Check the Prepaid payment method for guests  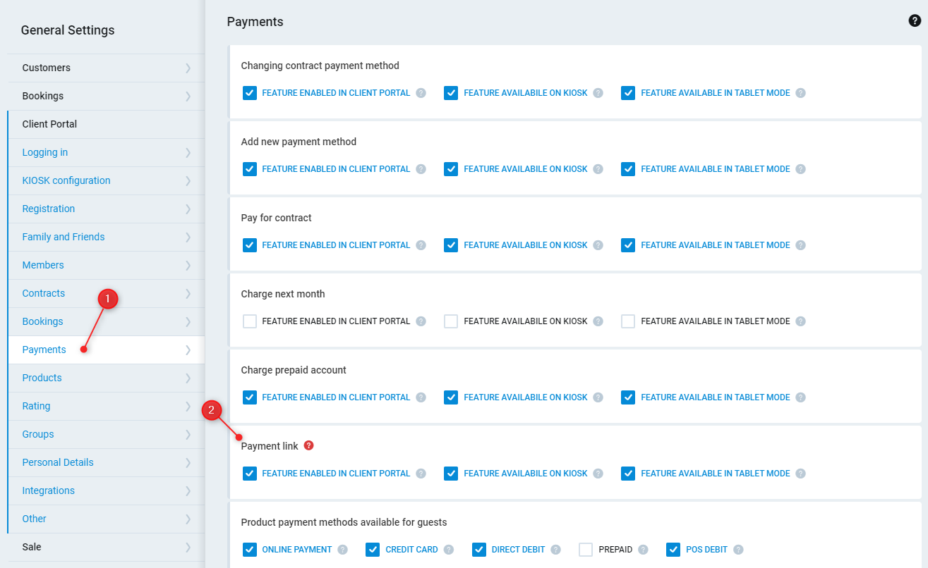(x=586, y=550)
